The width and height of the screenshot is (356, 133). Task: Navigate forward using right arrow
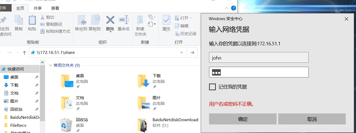pos(9,53)
